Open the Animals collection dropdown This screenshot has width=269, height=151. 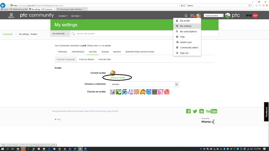pyautogui.click(x=145, y=84)
